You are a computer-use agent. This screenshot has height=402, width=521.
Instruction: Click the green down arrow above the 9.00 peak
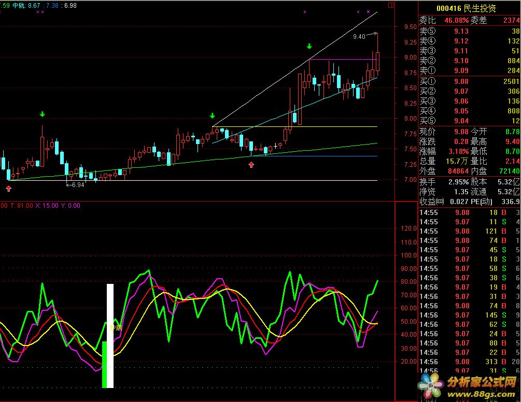click(x=309, y=46)
